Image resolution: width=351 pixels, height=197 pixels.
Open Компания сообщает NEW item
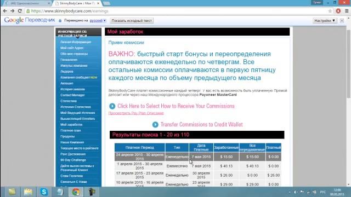78,78
